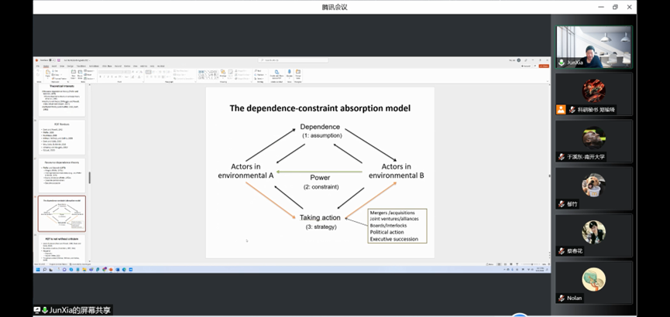Image resolution: width=670 pixels, height=317 pixels.
Task: Select the RDT Reviews slide thumbnail
Action: (x=62, y=134)
